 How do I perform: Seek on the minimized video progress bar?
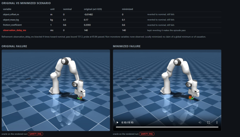(167, 127)
